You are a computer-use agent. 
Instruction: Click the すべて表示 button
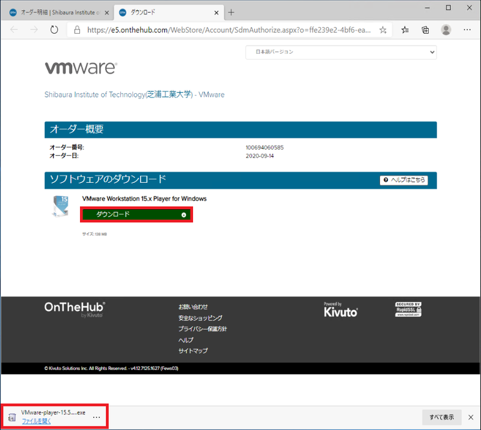pos(441,417)
